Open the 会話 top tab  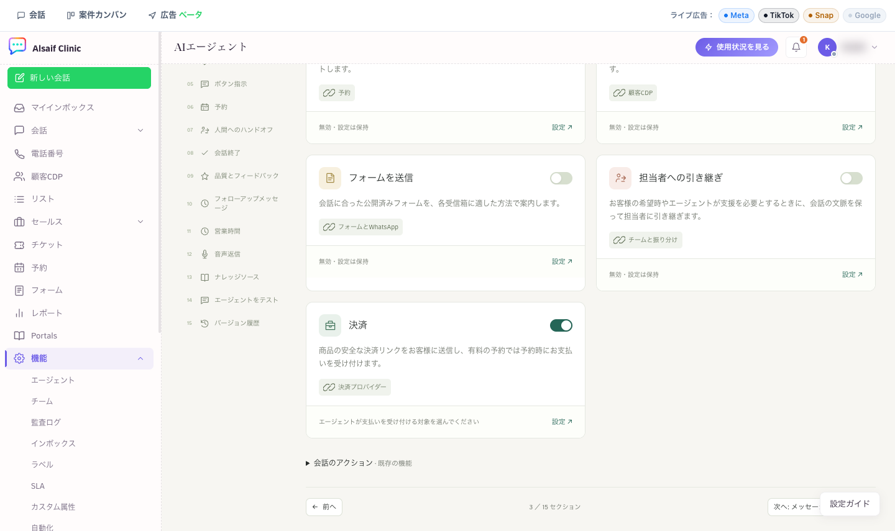pos(31,15)
